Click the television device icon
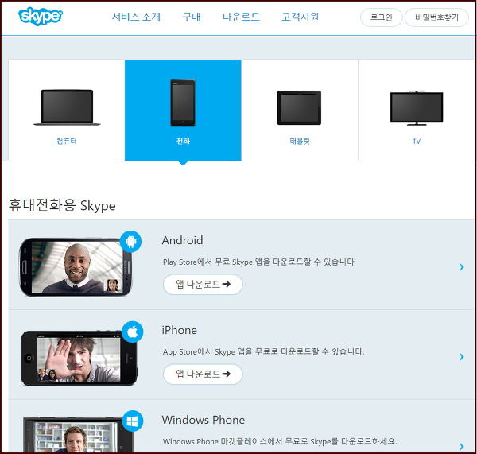 pos(417,107)
